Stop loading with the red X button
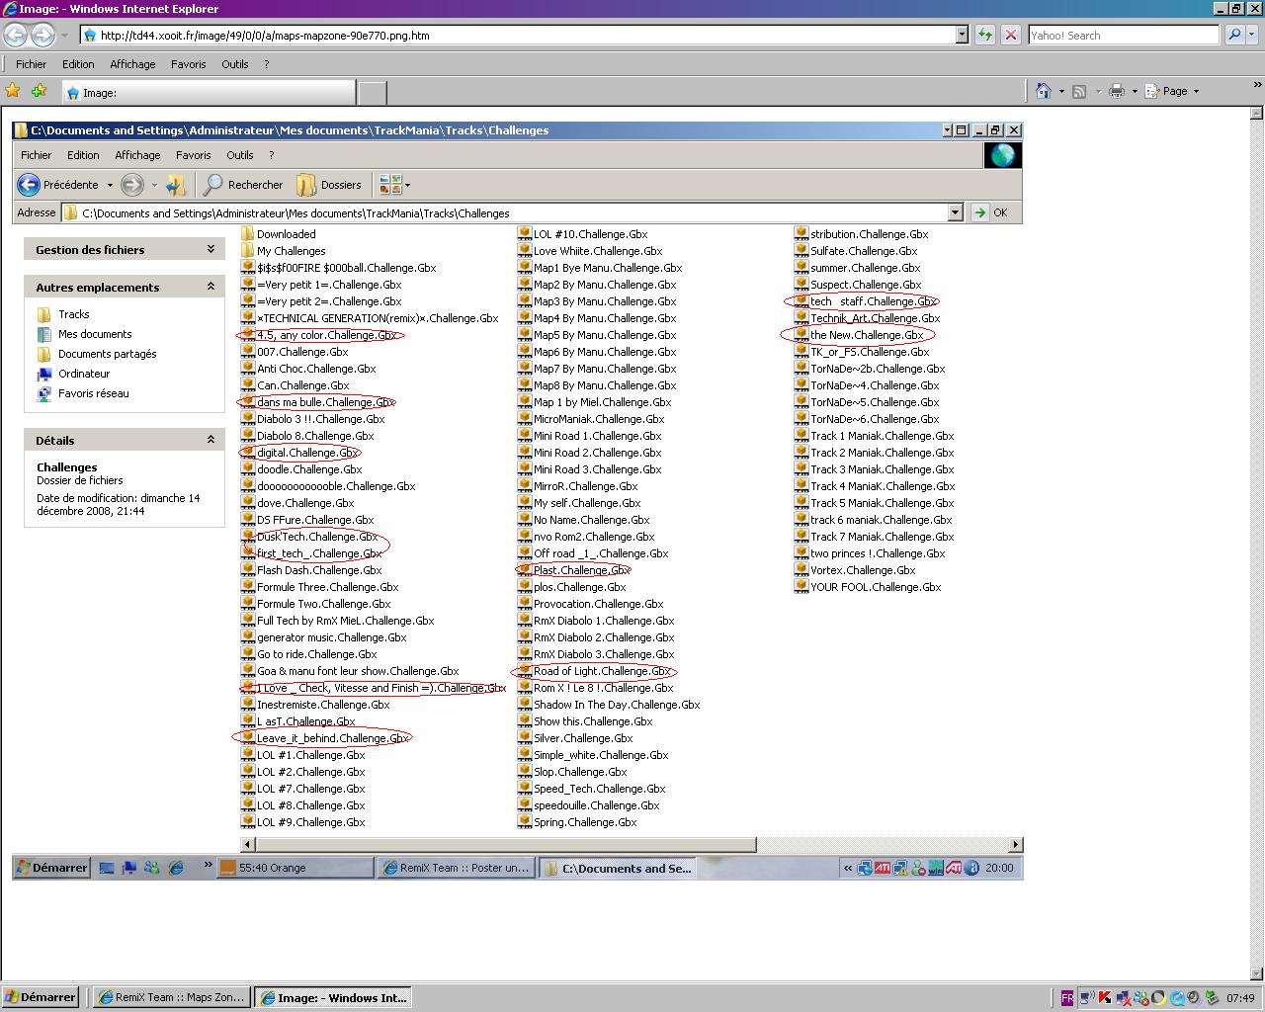Viewport: 1265px width, 1012px height. pyautogui.click(x=1010, y=35)
